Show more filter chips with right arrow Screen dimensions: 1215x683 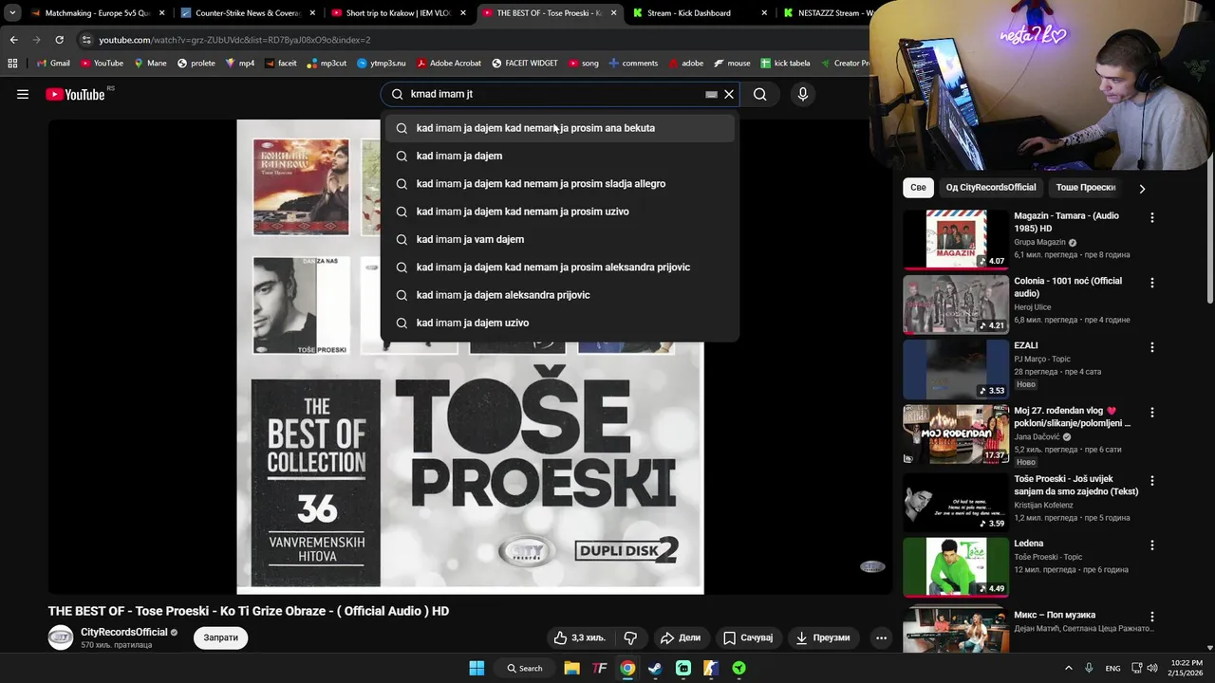(x=1142, y=188)
